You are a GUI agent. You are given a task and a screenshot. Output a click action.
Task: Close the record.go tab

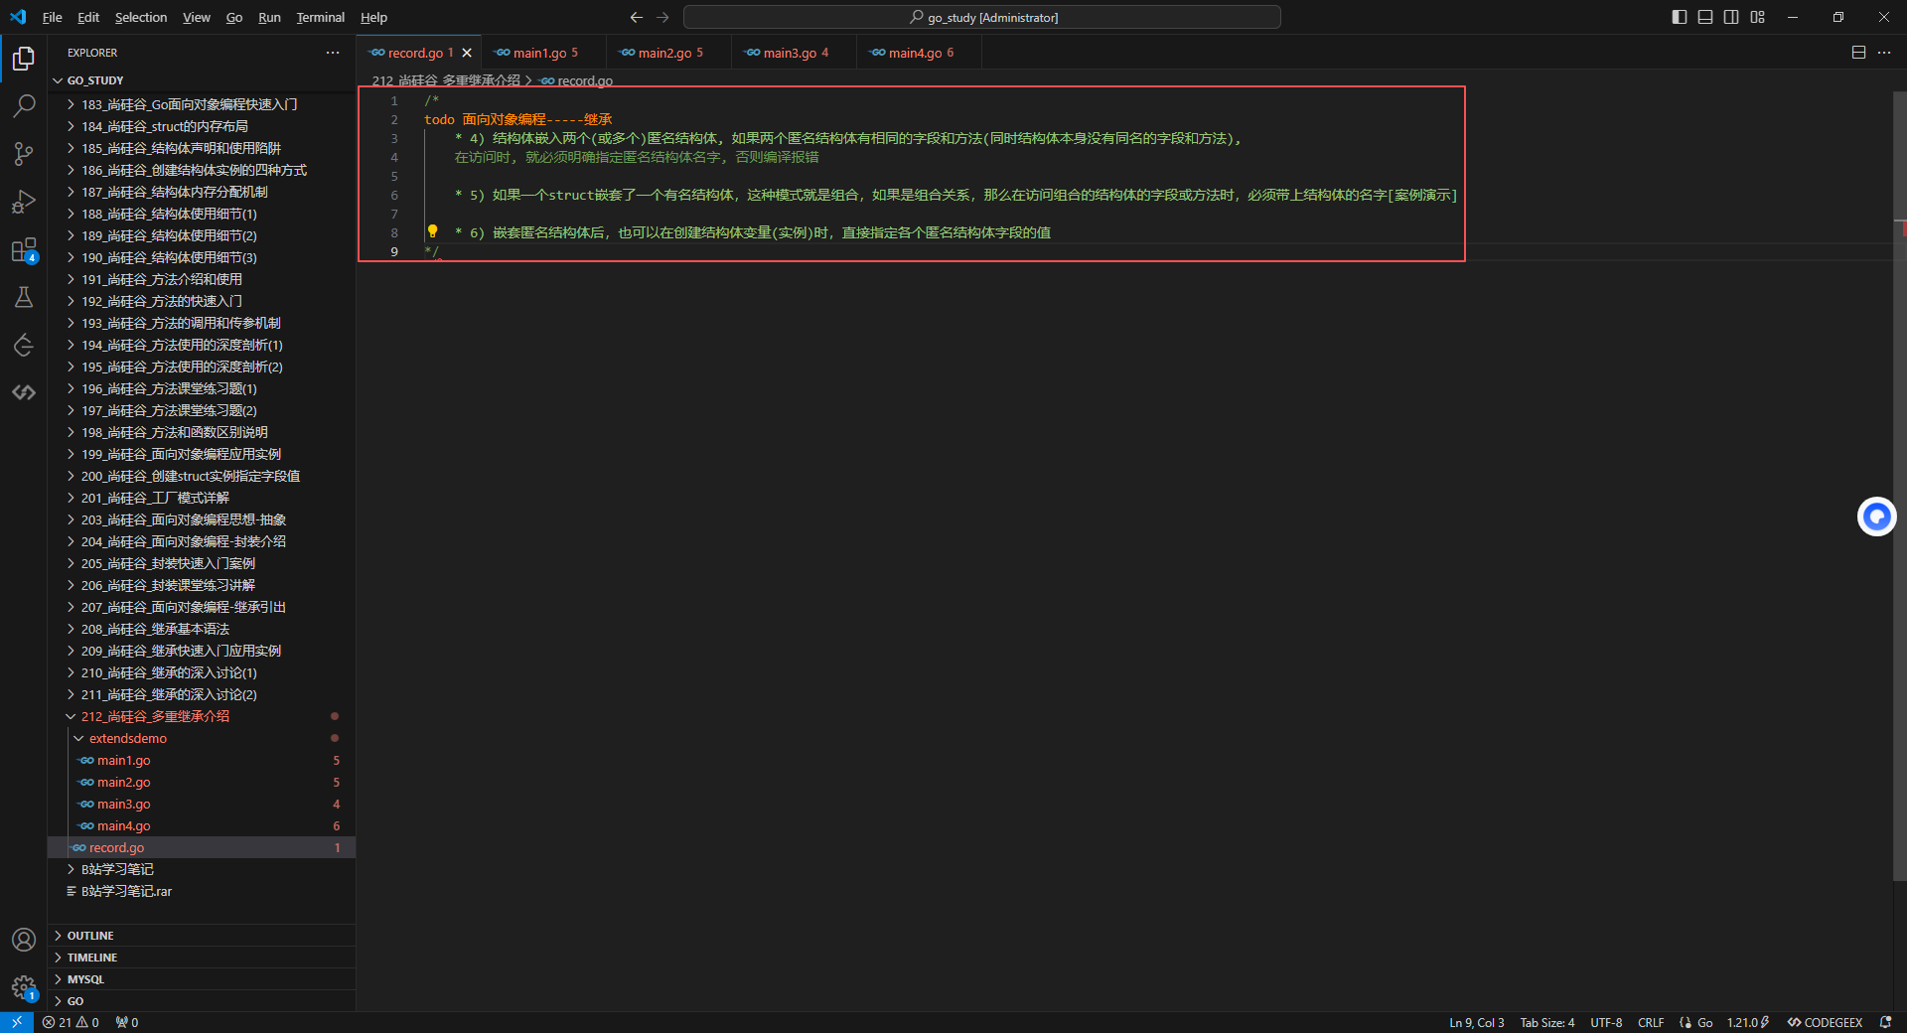tap(467, 53)
